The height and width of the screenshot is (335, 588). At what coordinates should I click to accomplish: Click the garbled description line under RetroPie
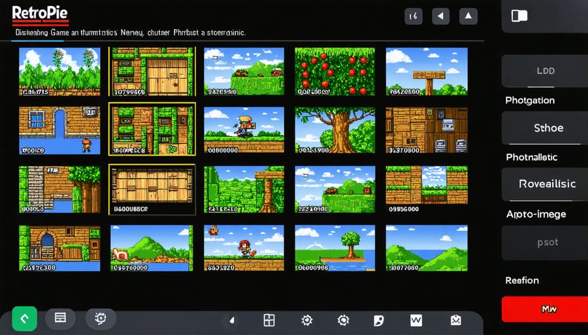[131, 33]
